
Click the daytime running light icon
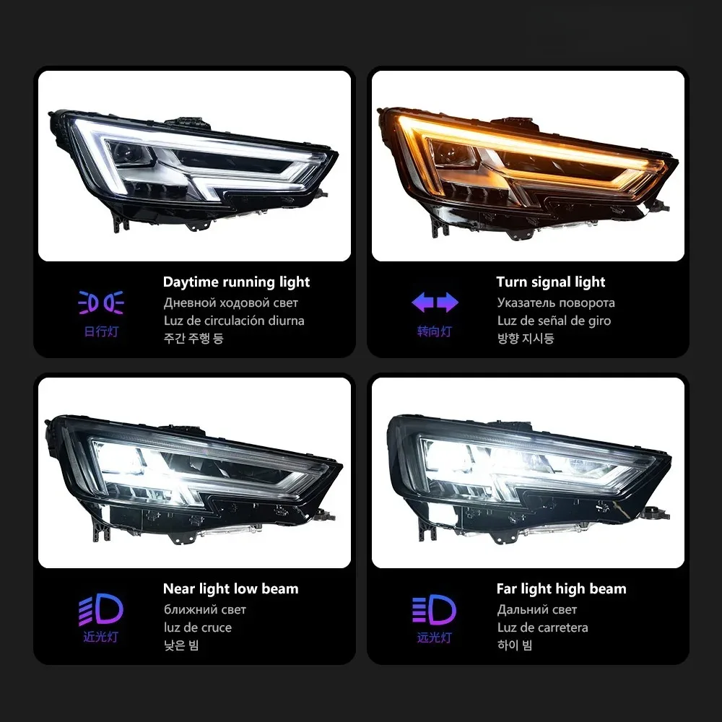(x=101, y=303)
